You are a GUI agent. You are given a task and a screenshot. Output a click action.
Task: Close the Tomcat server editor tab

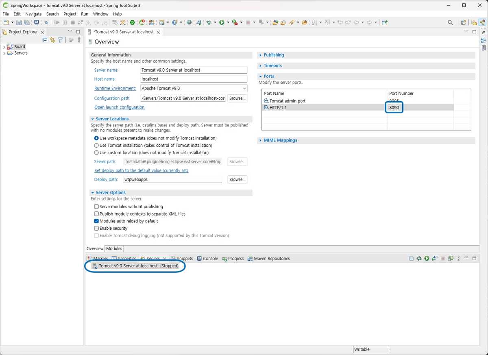tap(159, 32)
